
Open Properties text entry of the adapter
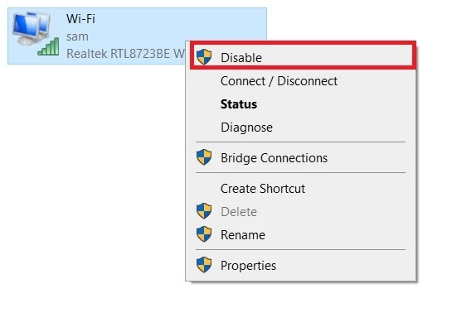point(248,266)
